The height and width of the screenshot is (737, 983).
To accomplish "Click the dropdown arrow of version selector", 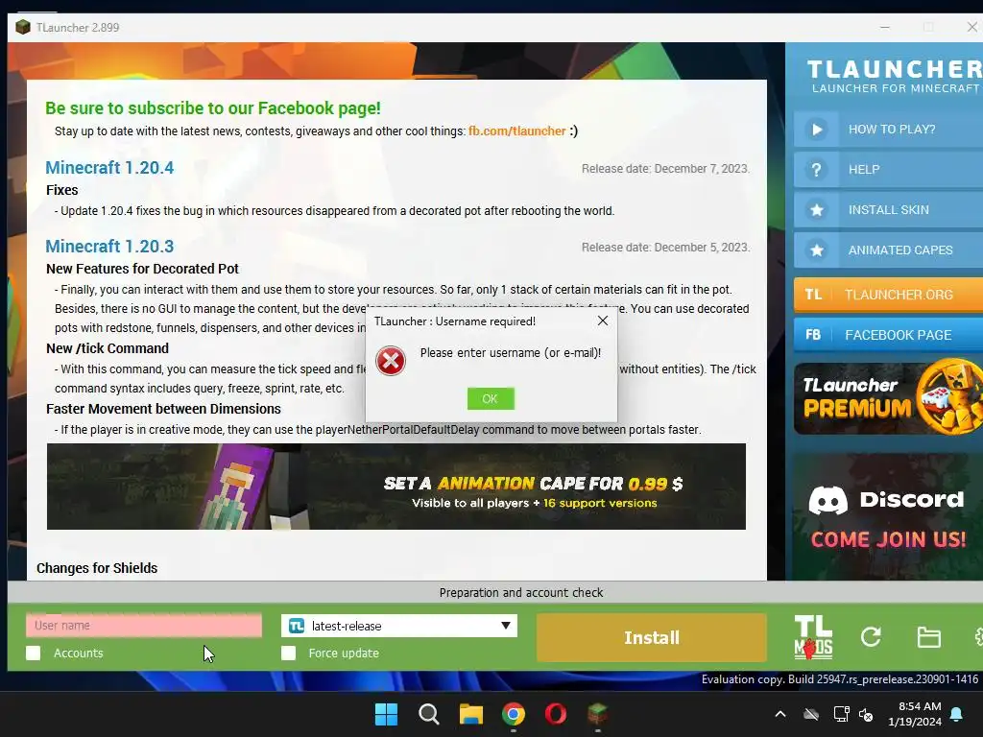I will pyautogui.click(x=505, y=626).
